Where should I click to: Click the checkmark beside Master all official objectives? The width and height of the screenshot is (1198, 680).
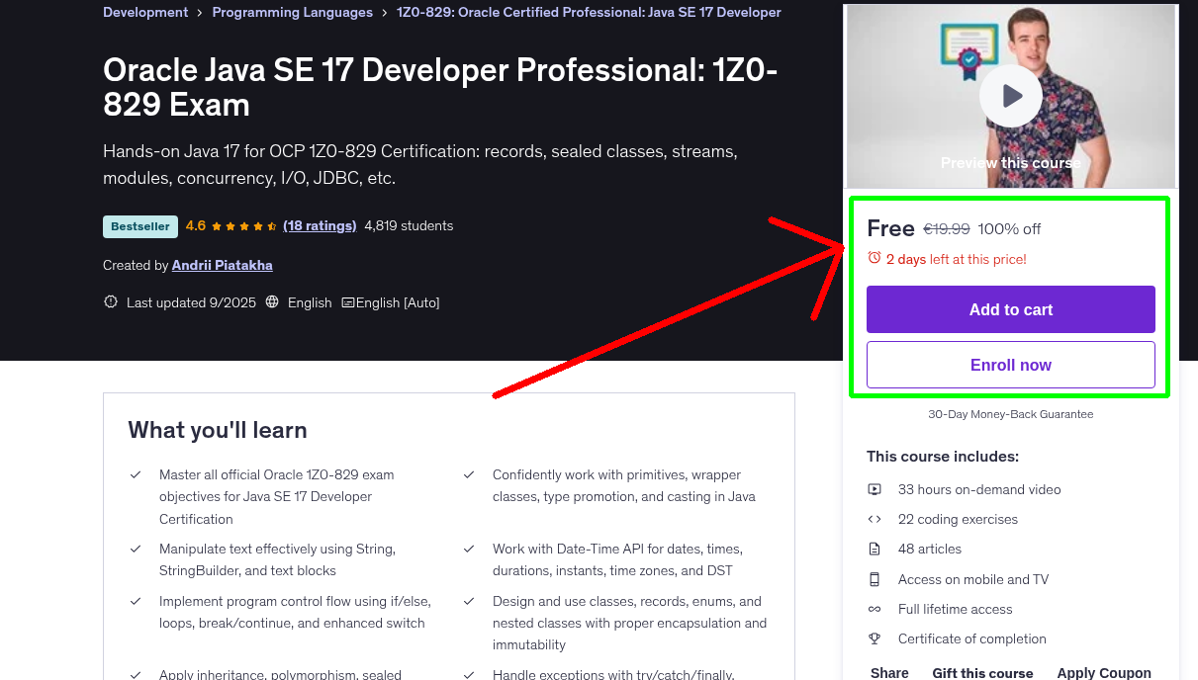pyautogui.click(x=136, y=474)
